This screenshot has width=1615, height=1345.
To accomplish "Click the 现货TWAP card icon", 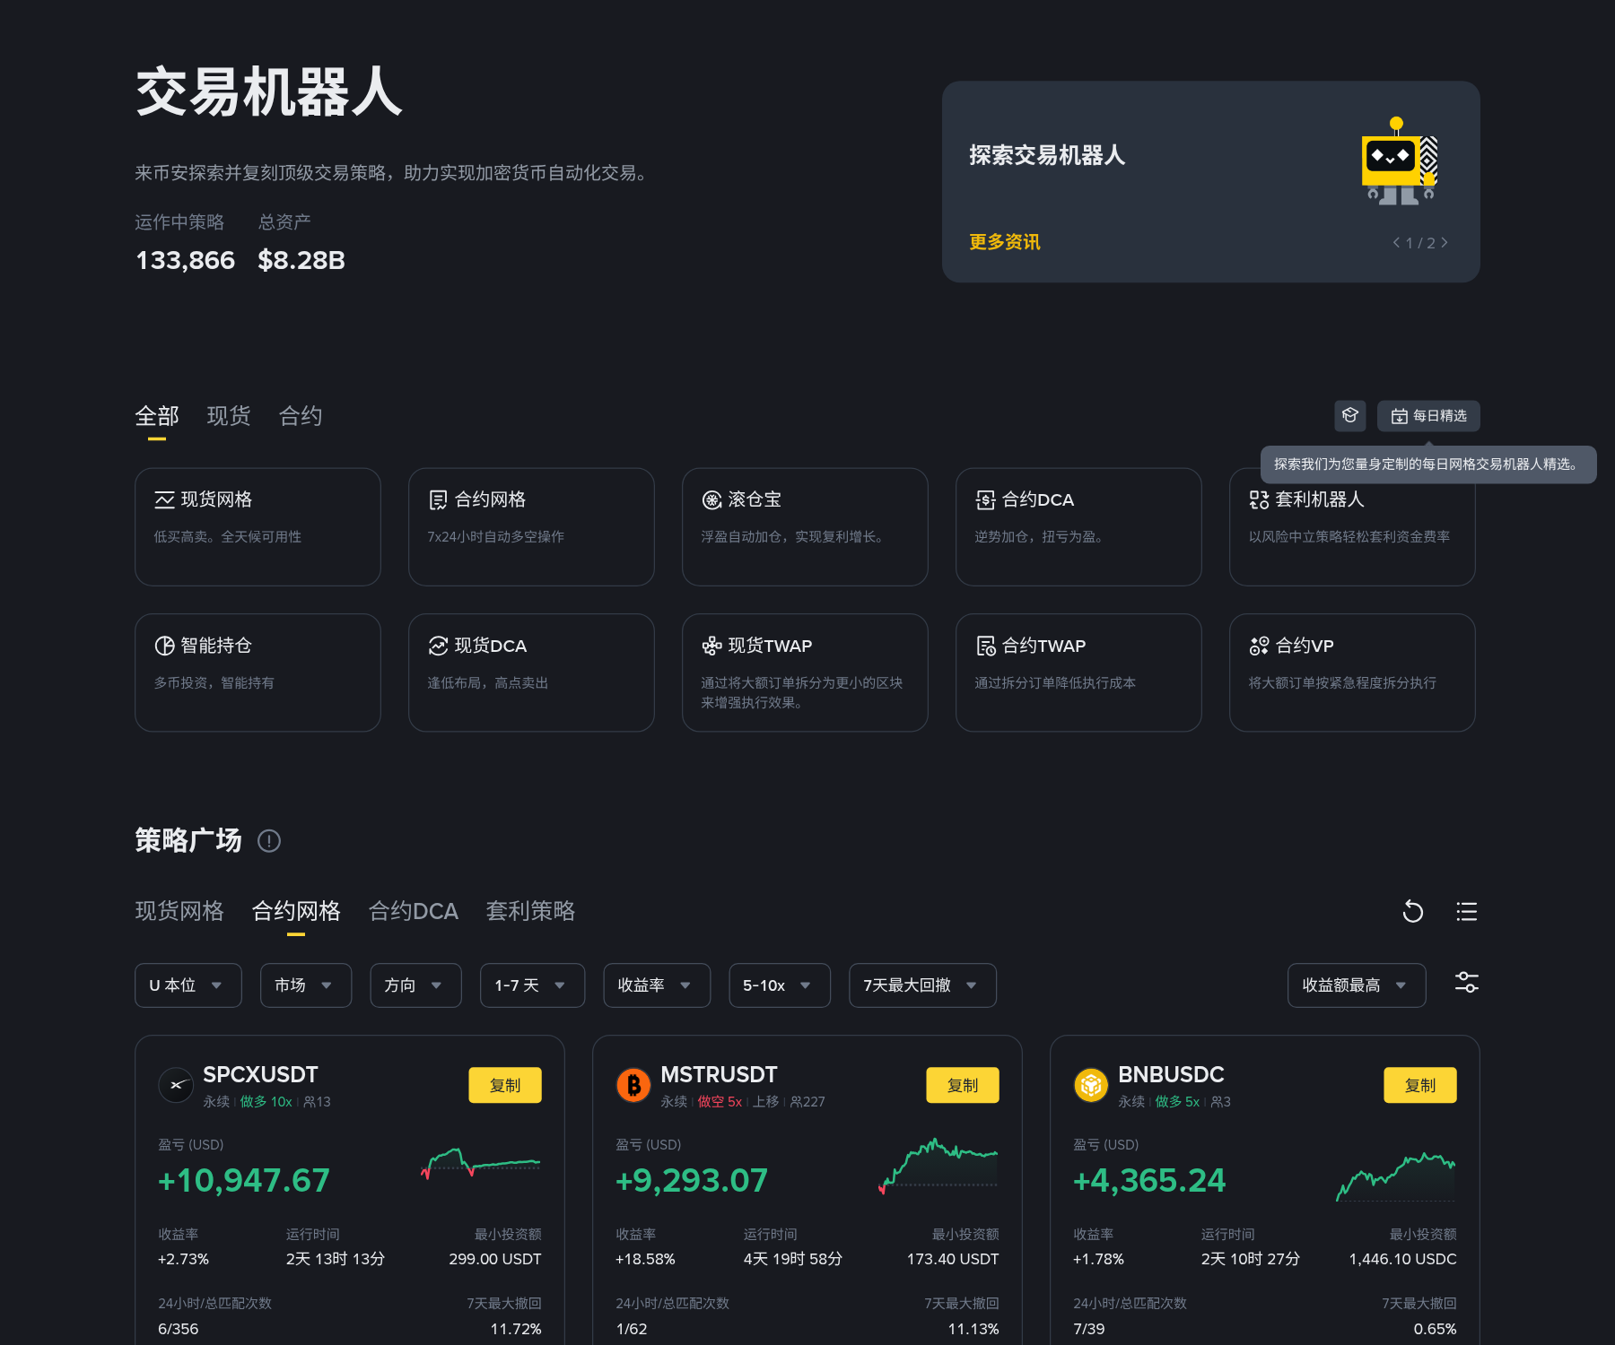I will tap(711, 646).
